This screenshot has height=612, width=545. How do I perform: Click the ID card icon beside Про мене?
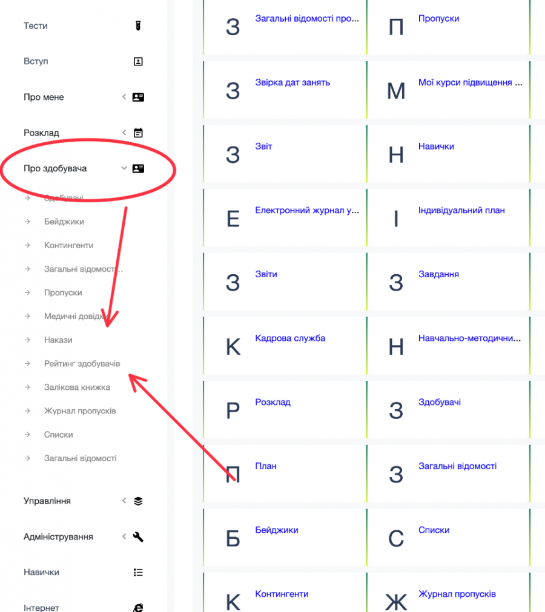(x=138, y=97)
